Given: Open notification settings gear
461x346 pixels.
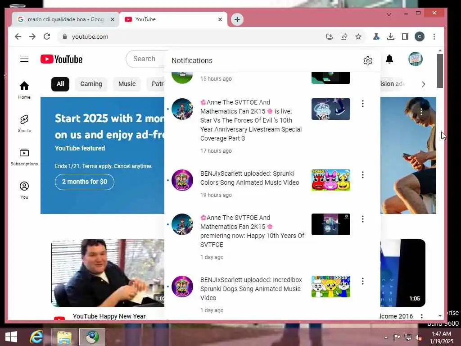Looking at the screenshot, I should click(367, 61).
